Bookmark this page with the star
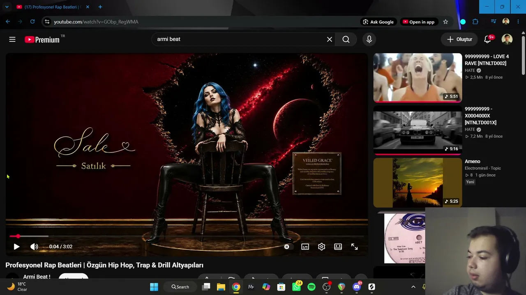526x295 pixels. pyautogui.click(x=445, y=22)
